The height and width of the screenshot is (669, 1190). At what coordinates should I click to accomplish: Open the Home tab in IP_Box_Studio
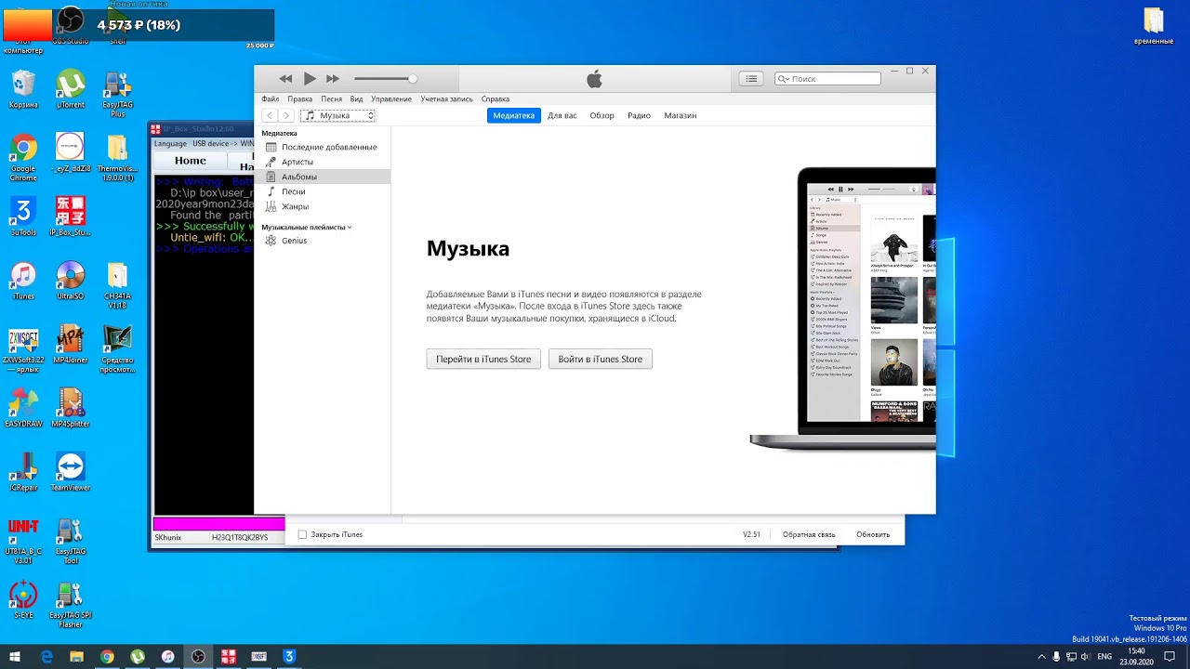point(191,161)
